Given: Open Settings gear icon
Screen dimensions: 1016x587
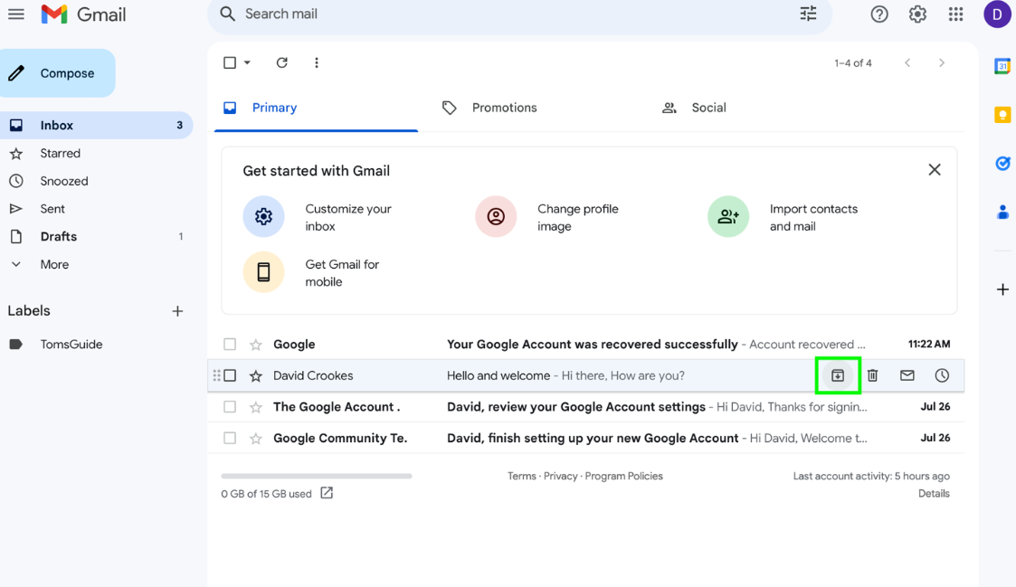Looking at the screenshot, I should click(917, 14).
